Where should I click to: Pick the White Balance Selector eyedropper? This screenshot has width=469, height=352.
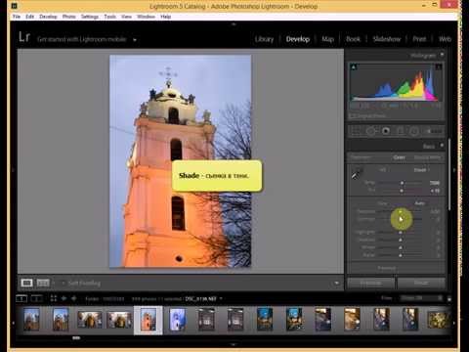click(x=357, y=173)
